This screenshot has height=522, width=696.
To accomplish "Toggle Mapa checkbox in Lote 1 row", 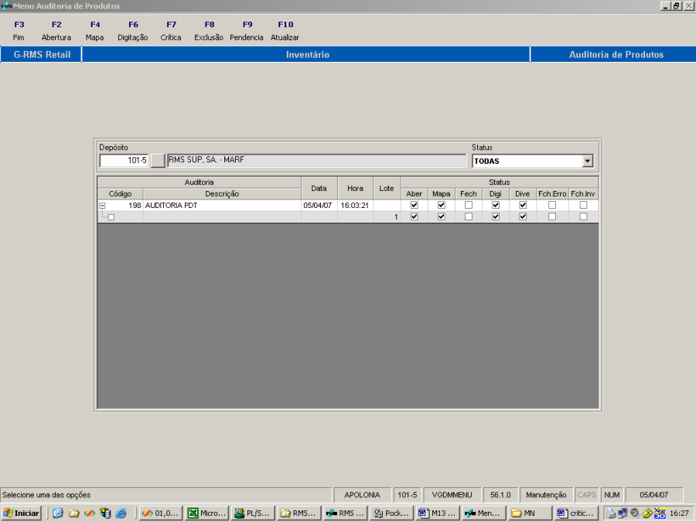I will [x=442, y=217].
